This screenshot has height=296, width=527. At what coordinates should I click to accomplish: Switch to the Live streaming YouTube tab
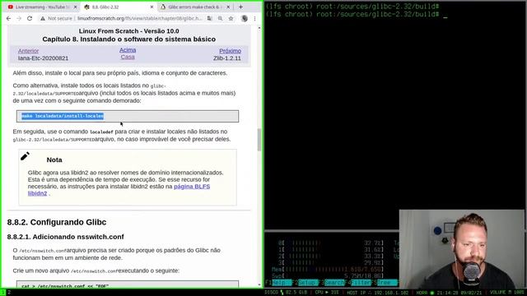tap(42, 7)
